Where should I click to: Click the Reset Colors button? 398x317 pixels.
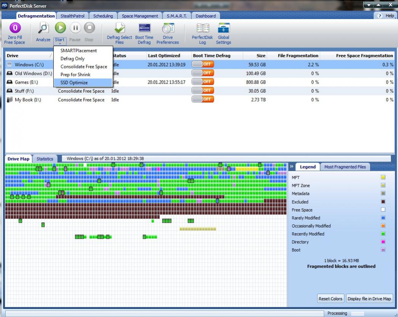[331, 298]
